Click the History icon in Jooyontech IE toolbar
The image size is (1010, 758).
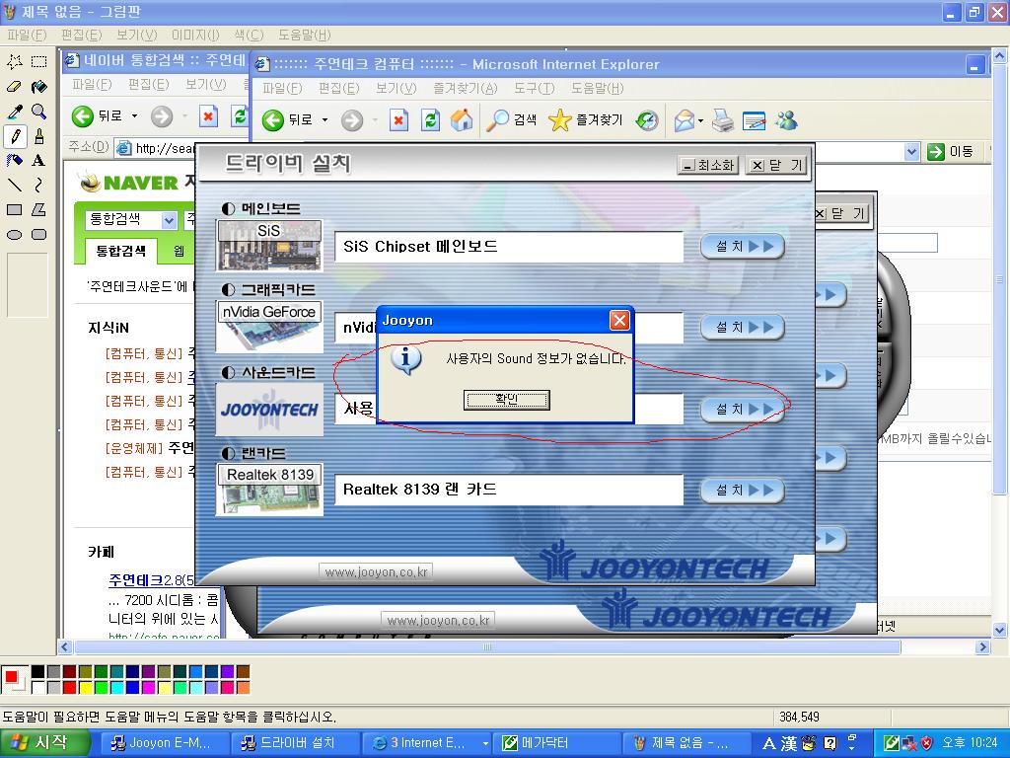[647, 119]
